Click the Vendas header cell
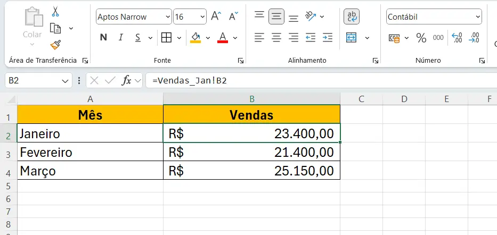This screenshot has width=497, height=235. click(252, 114)
